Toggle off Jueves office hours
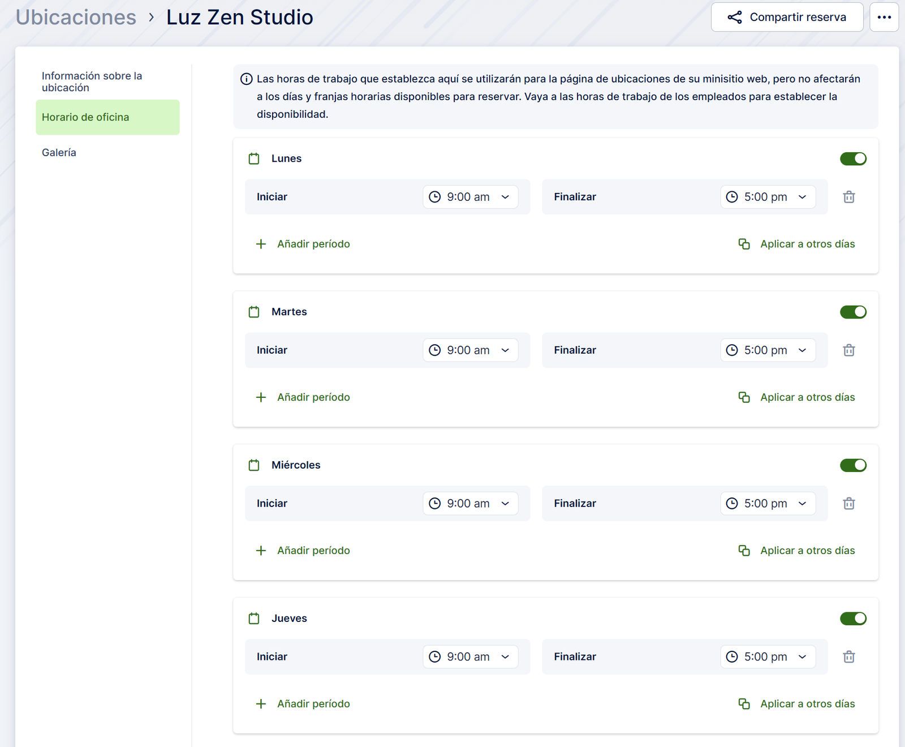905x747 pixels. (x=853, y=619)
